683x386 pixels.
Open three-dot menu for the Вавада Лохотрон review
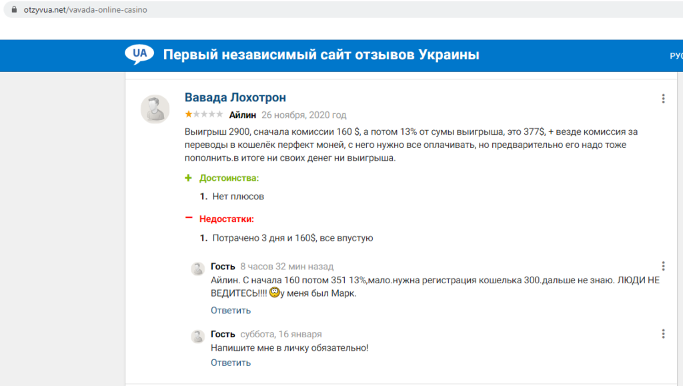663,99
